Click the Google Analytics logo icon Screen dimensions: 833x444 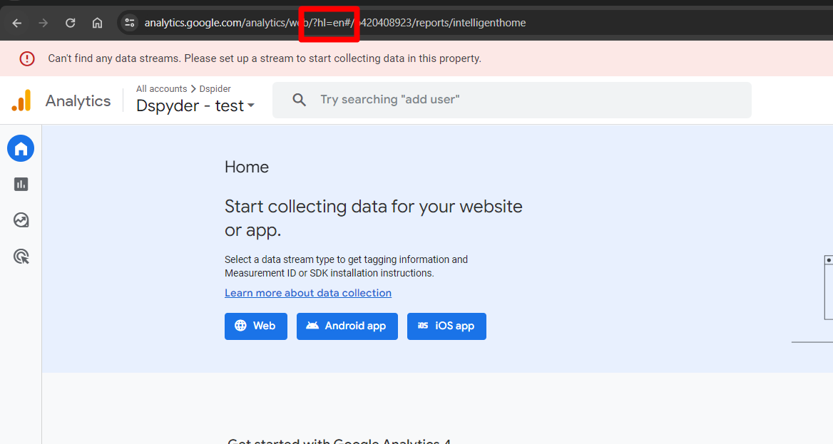[x=22, y=100]
